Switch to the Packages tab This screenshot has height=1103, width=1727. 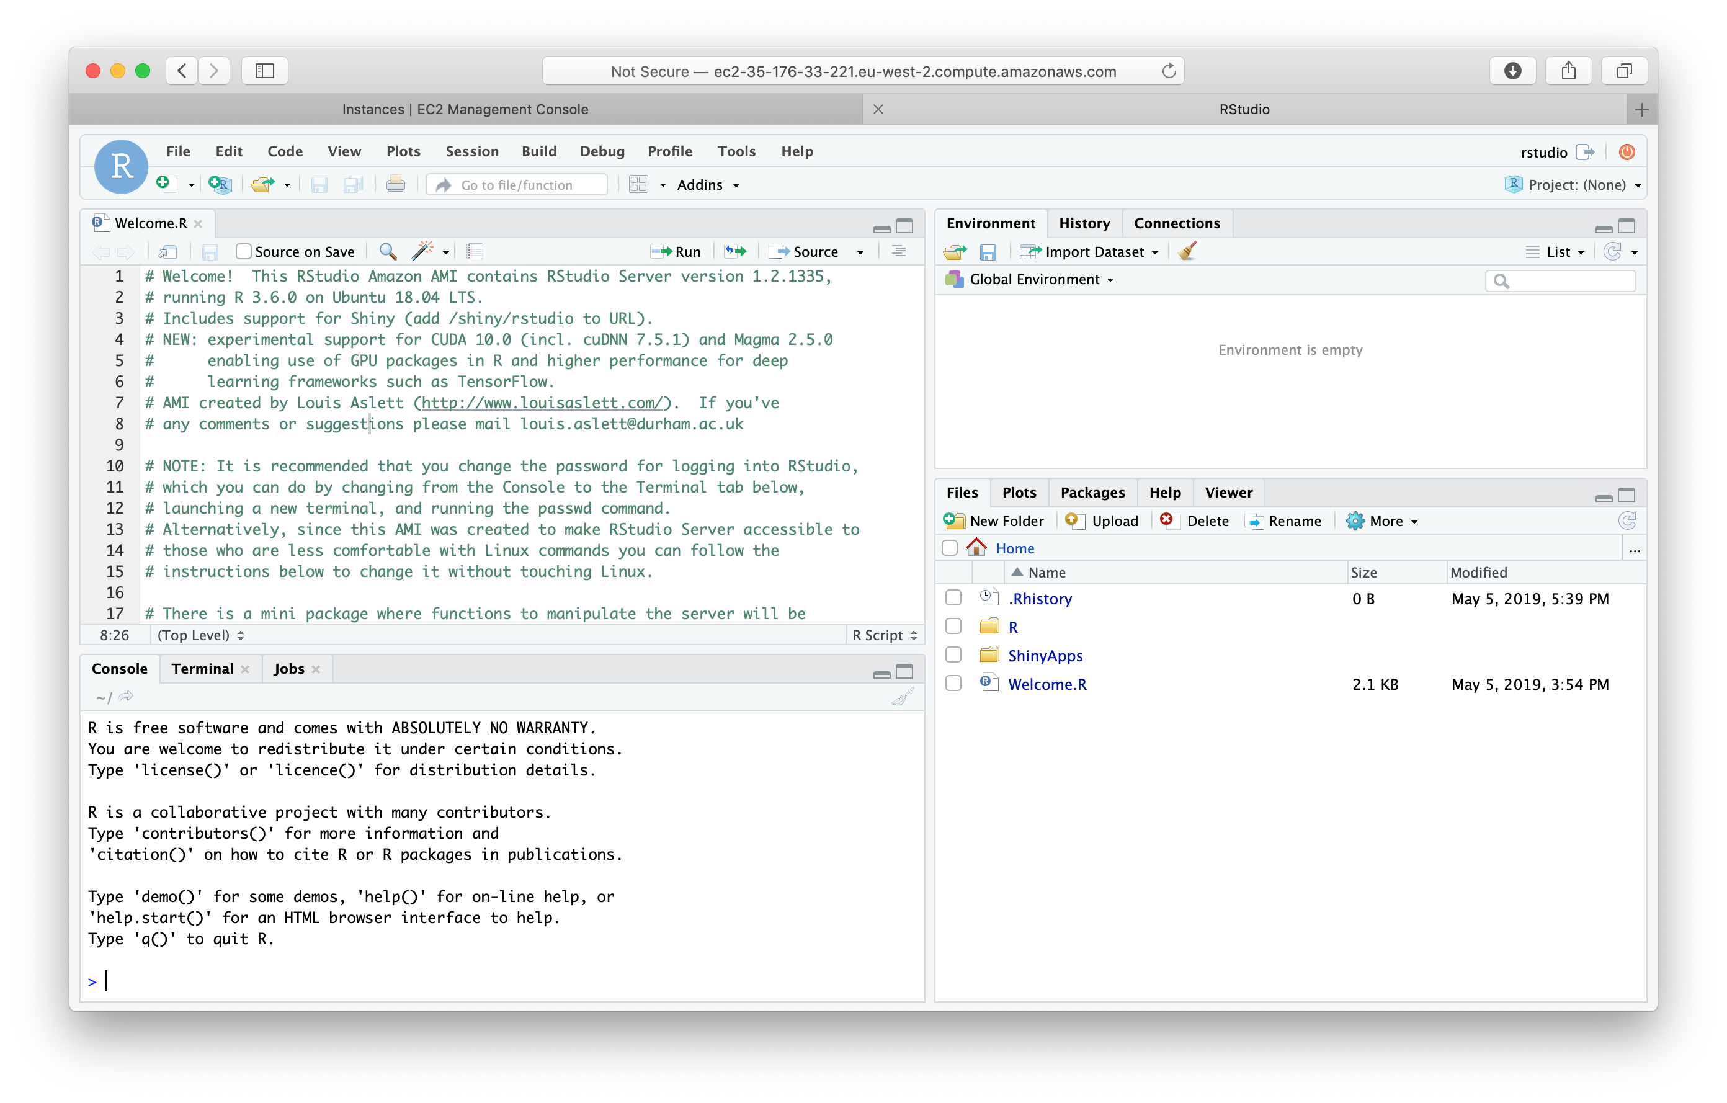(1092, 492)
